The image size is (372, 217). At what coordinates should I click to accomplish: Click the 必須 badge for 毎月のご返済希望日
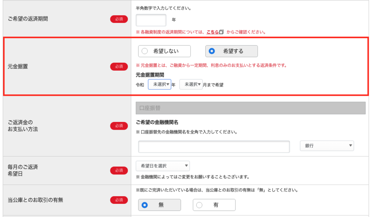[119, 170]
